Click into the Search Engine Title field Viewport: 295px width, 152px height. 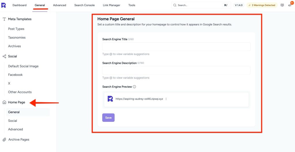pyautogui.click(x=176, y=47)
